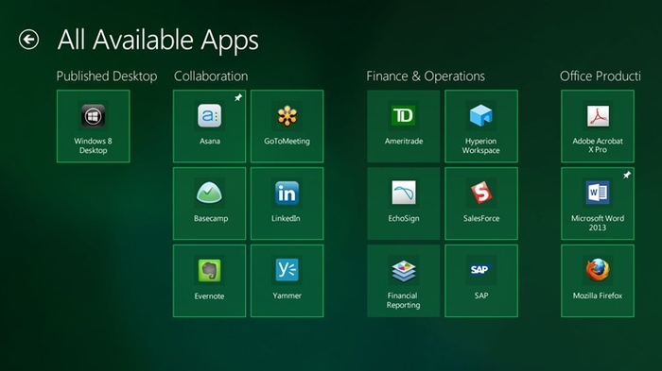Launch the Asana app icon
The image size is (662, 371).
tap(209, 115)
